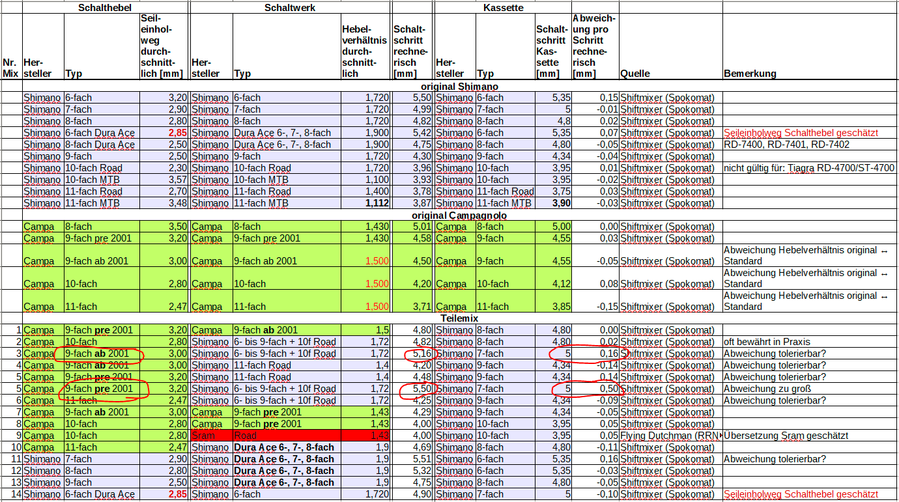Select the Nr. Mix column header
This screenshot has height=502, width=899.
(x=10, y=68)
